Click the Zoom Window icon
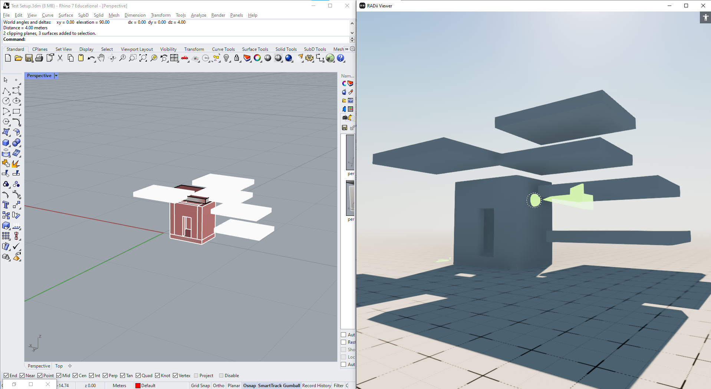This screenshot has height=389, width=711. 132,58
